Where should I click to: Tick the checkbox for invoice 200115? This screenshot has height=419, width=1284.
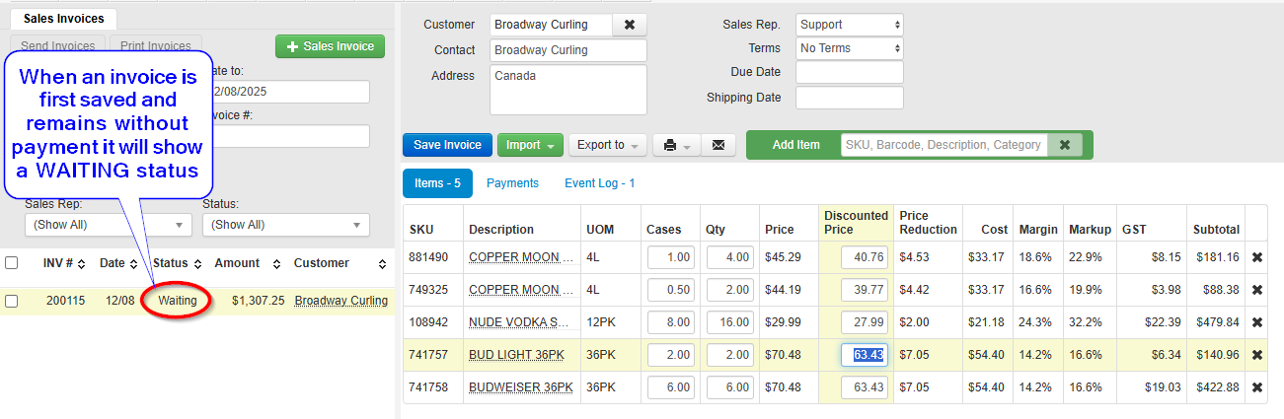[12, 301]
